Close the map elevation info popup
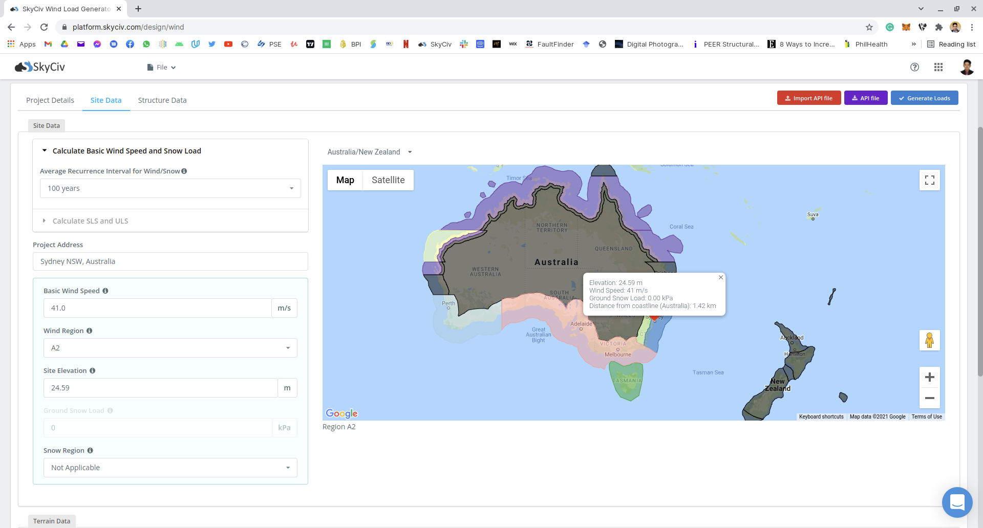Screen dimensions: 983x528 tap(720, 277)
